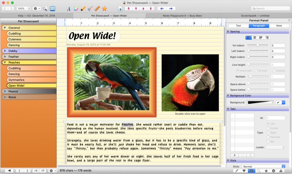
Task: Click the solid left triangle bottom button
Action: 9,171
